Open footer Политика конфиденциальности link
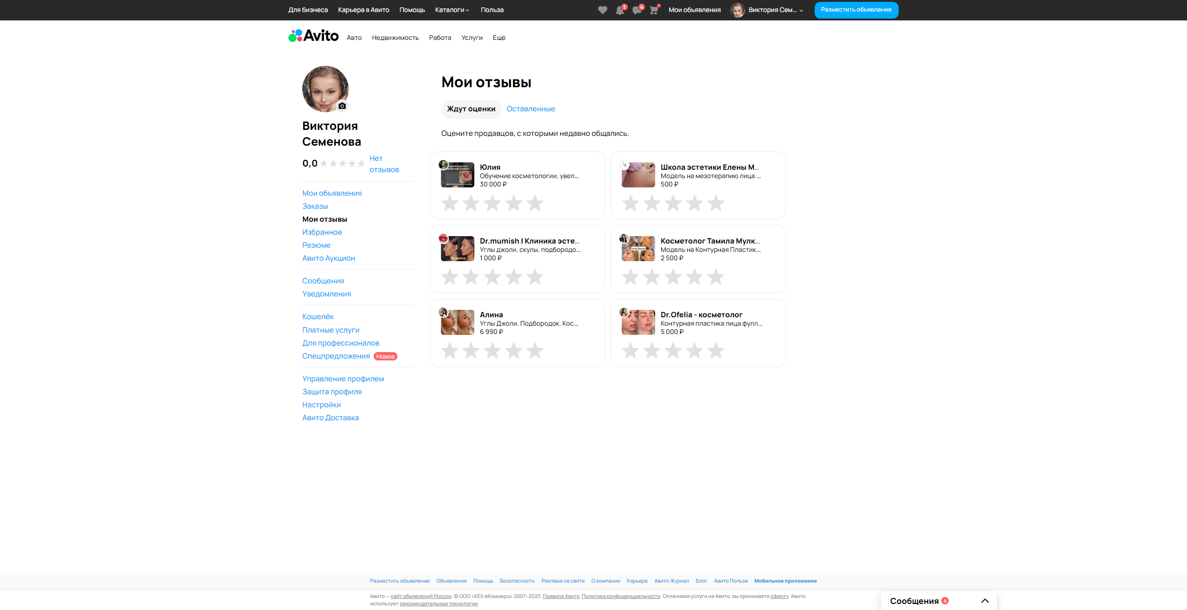Image resolution: width=1187 pixels, height=610 pixels. point(621,596)
